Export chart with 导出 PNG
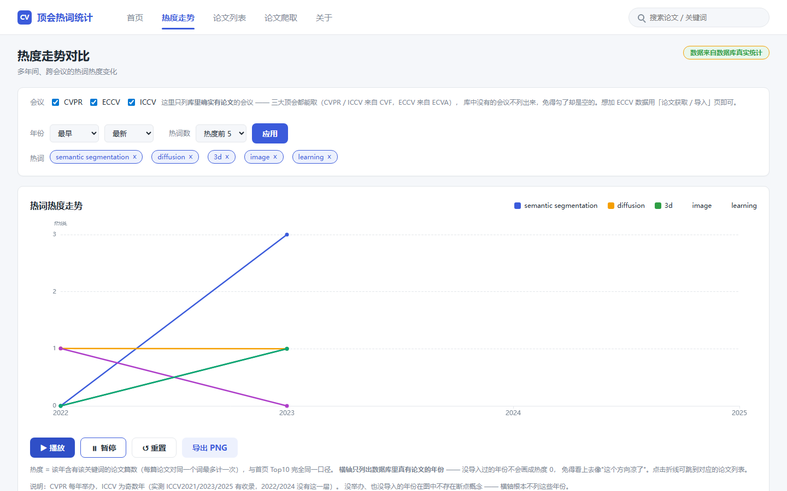This screenshot has height=491, width=787. pos(210,448)
